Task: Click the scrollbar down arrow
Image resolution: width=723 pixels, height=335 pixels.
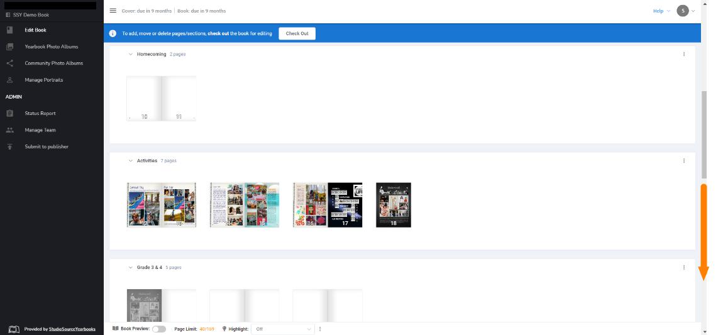Action: [704, 332]
